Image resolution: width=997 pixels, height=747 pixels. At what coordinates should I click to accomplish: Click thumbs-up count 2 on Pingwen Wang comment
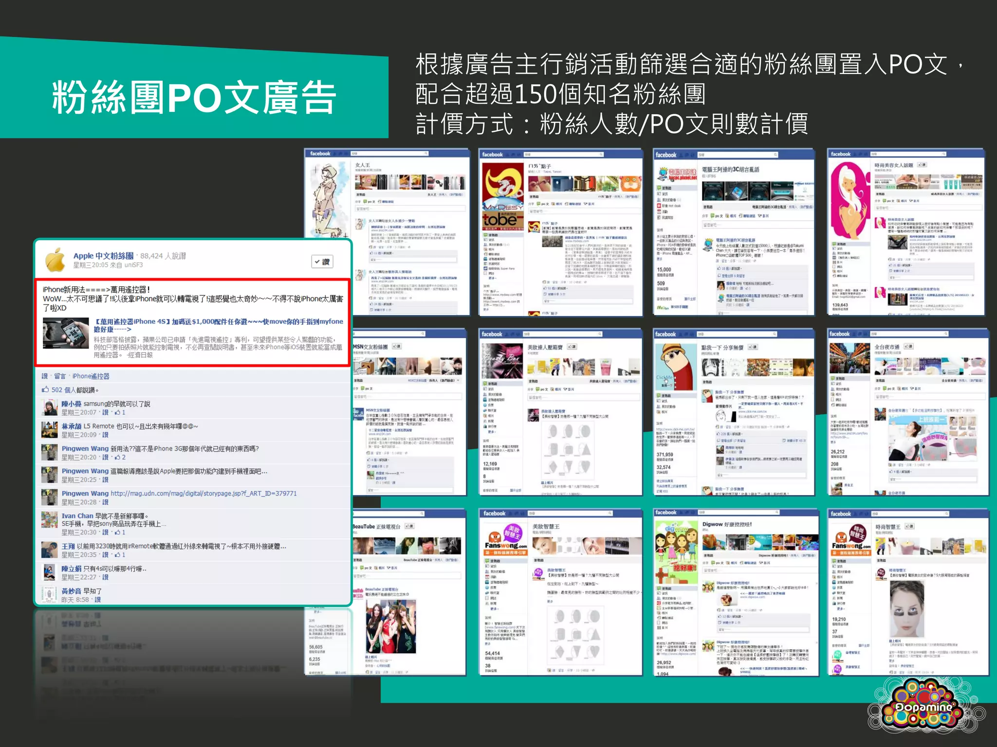120,457
